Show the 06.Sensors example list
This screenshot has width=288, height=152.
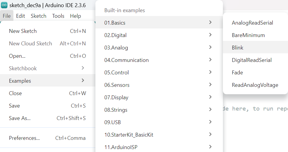coord(117,85)
